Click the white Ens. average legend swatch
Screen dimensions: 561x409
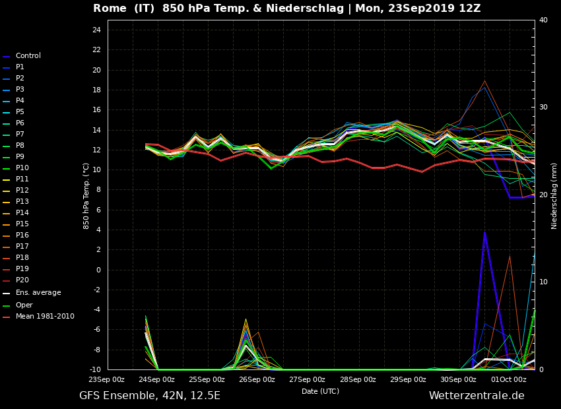click(x=6, y=294)
